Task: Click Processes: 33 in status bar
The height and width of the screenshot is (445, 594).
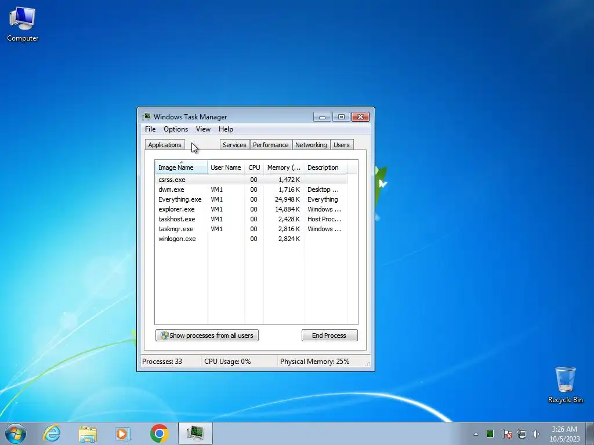Action: pyautogui.click(x=162, y=362)
